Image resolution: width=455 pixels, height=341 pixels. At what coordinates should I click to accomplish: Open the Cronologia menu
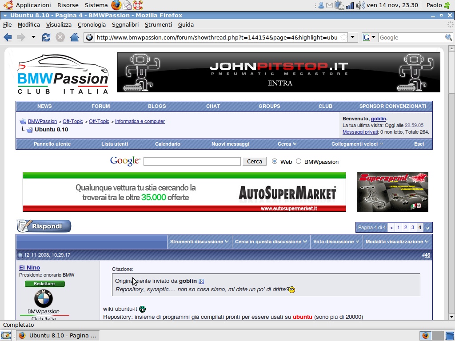(92, 25)
